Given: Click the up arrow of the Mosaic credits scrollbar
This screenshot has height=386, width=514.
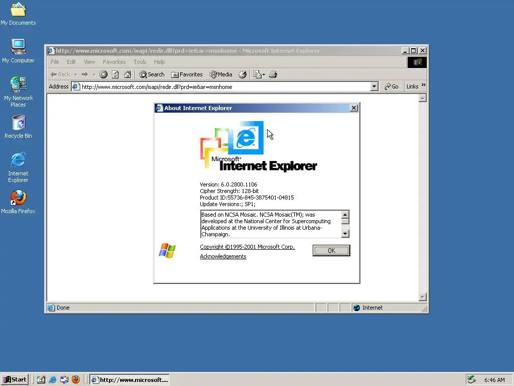Looking at the screenshot, I should (x=345, y=214).
